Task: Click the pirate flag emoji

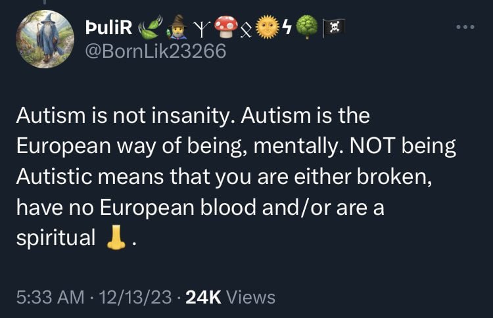Action: coord(332,26)
